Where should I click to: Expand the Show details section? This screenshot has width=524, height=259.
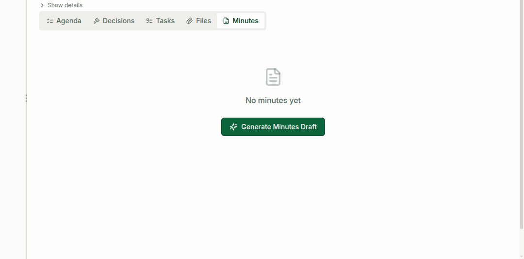(x=61, y=5)
